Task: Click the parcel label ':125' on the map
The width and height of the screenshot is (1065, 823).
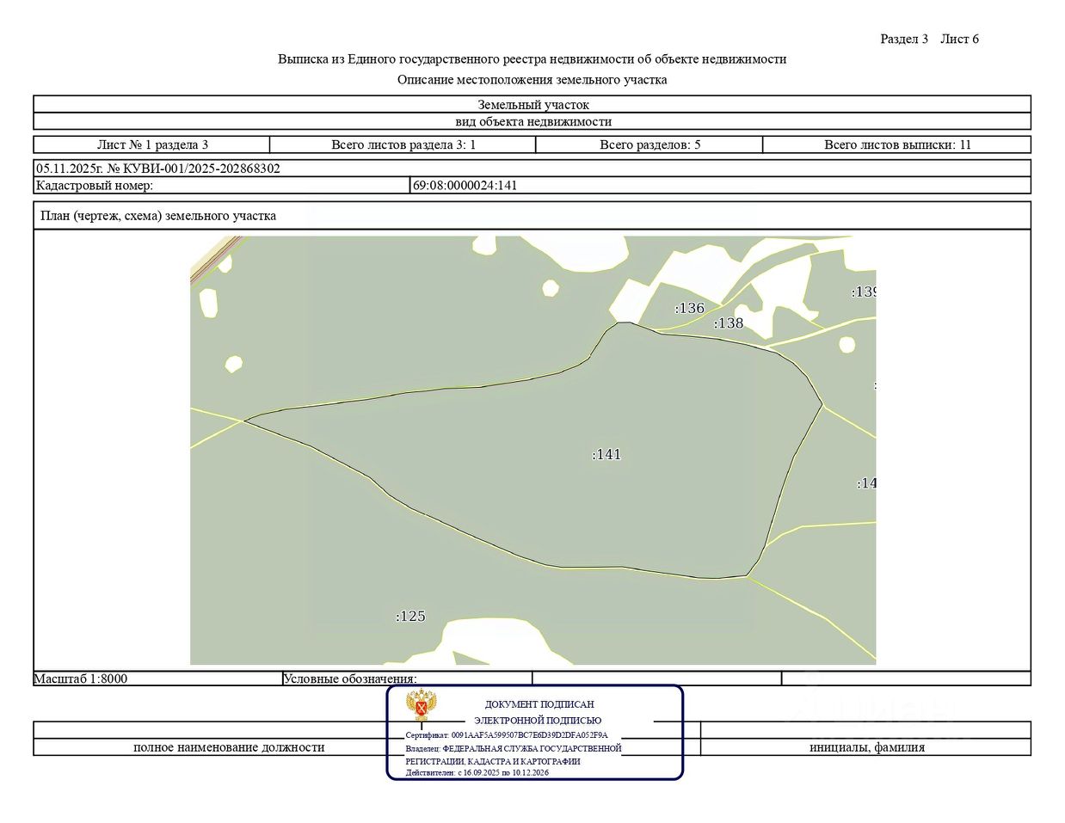Action: (410, 616)
